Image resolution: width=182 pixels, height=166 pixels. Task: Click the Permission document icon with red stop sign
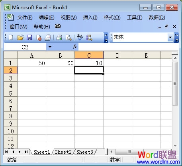click(x=39, y=37)
